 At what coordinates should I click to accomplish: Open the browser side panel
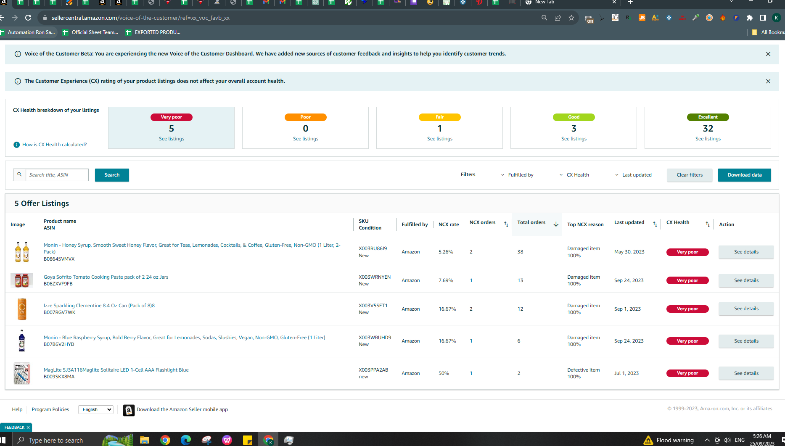763,18
